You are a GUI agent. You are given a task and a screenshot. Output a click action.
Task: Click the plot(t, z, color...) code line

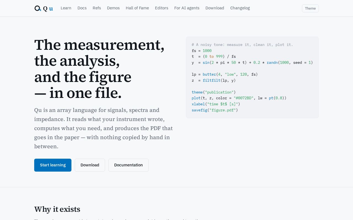click(x=239, y=98)
